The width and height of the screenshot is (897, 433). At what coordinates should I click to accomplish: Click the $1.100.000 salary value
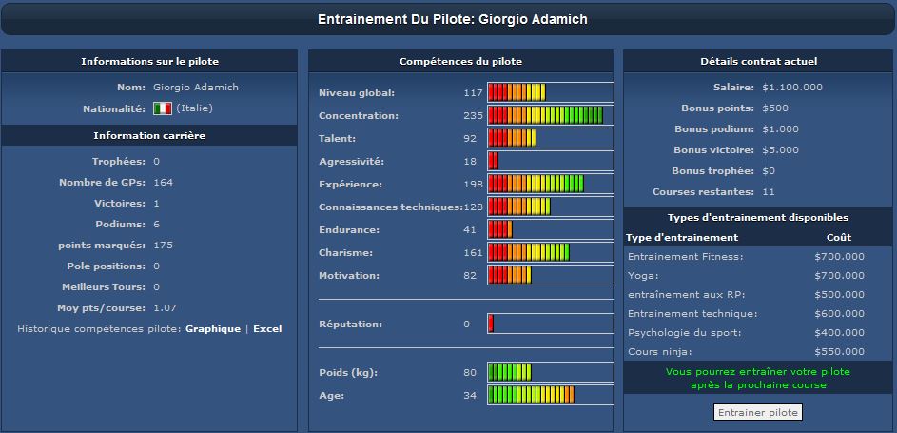[792, 88]
